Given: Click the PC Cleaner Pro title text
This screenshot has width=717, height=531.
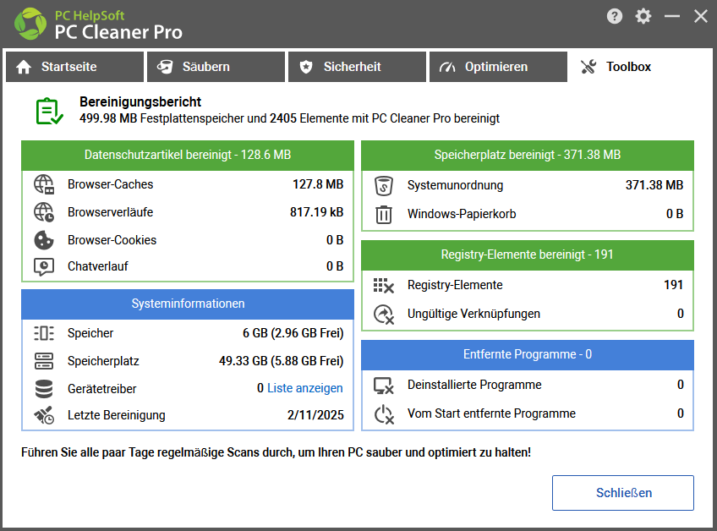Looking at the screenshot, I should tap(118, 32).
